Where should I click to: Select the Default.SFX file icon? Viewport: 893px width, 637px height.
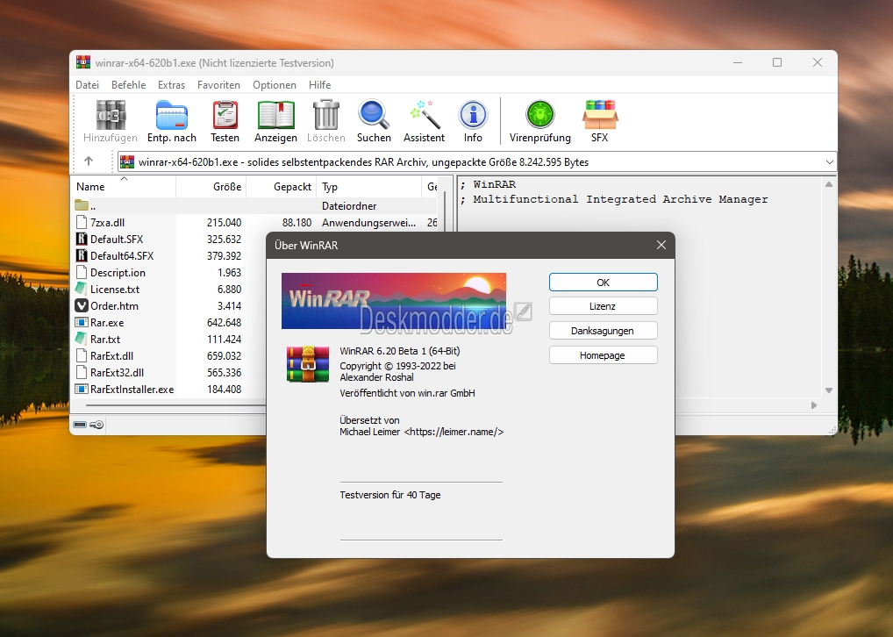pos(82,240)
